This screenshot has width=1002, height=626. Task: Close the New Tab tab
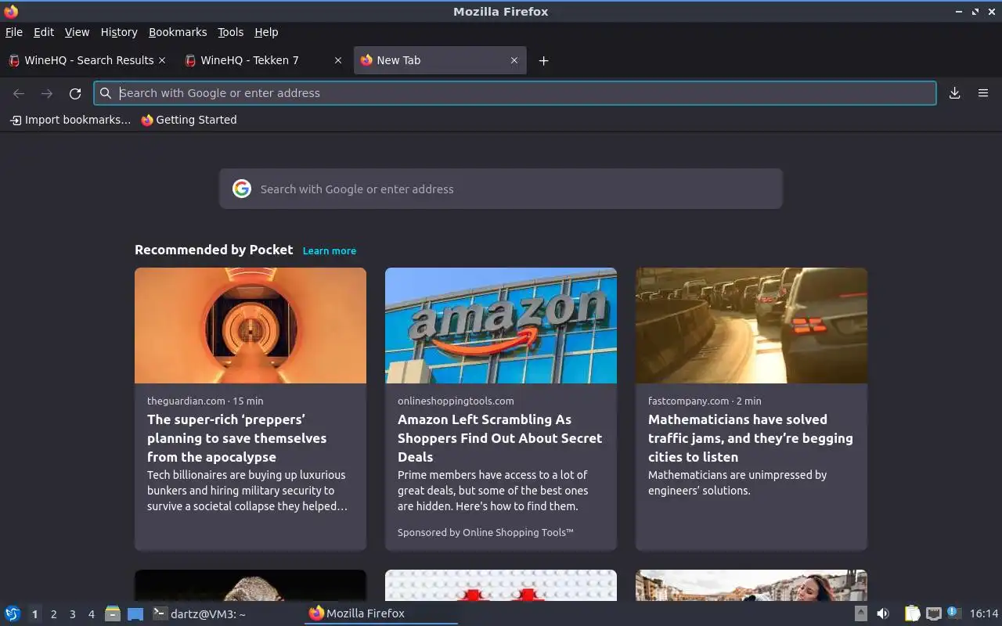(514, 60)
